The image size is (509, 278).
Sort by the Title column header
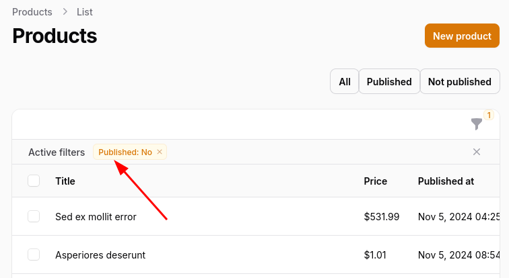point(65,181)
